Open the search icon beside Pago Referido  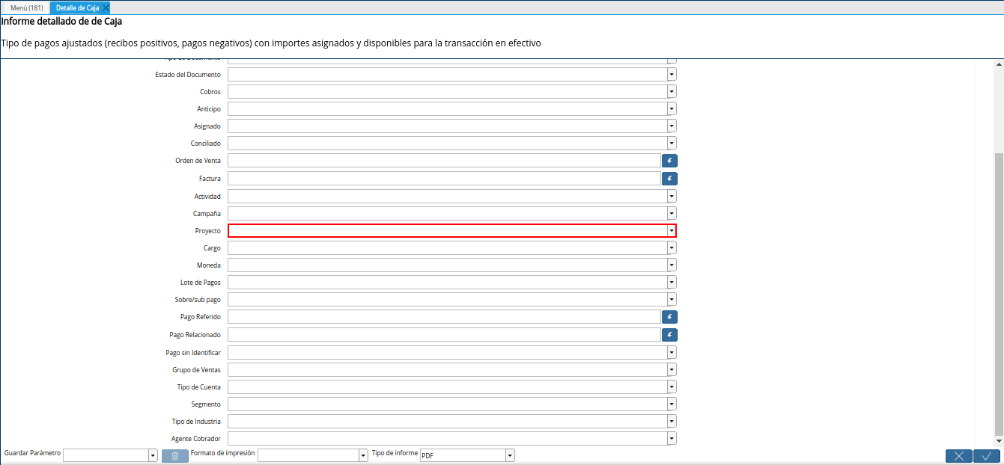[x=669, y=316]
